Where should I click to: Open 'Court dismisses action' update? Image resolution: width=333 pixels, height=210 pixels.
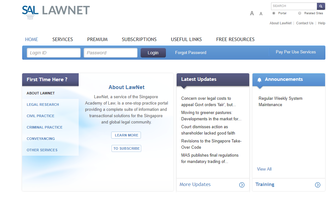pos(208,130)
